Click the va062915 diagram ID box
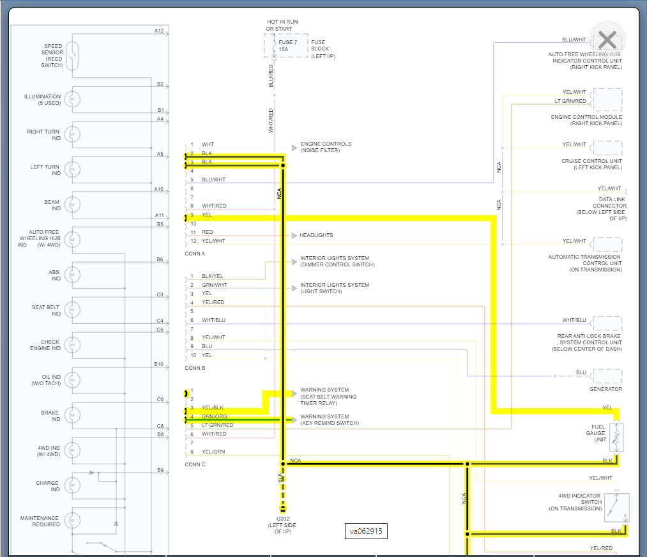 [x=366, y=531]
